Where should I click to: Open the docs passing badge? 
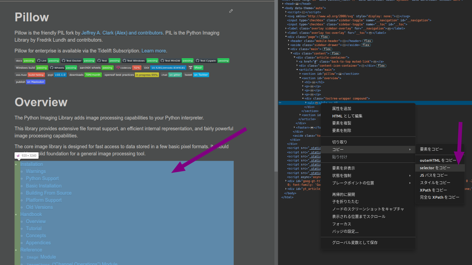pos(25,61)
